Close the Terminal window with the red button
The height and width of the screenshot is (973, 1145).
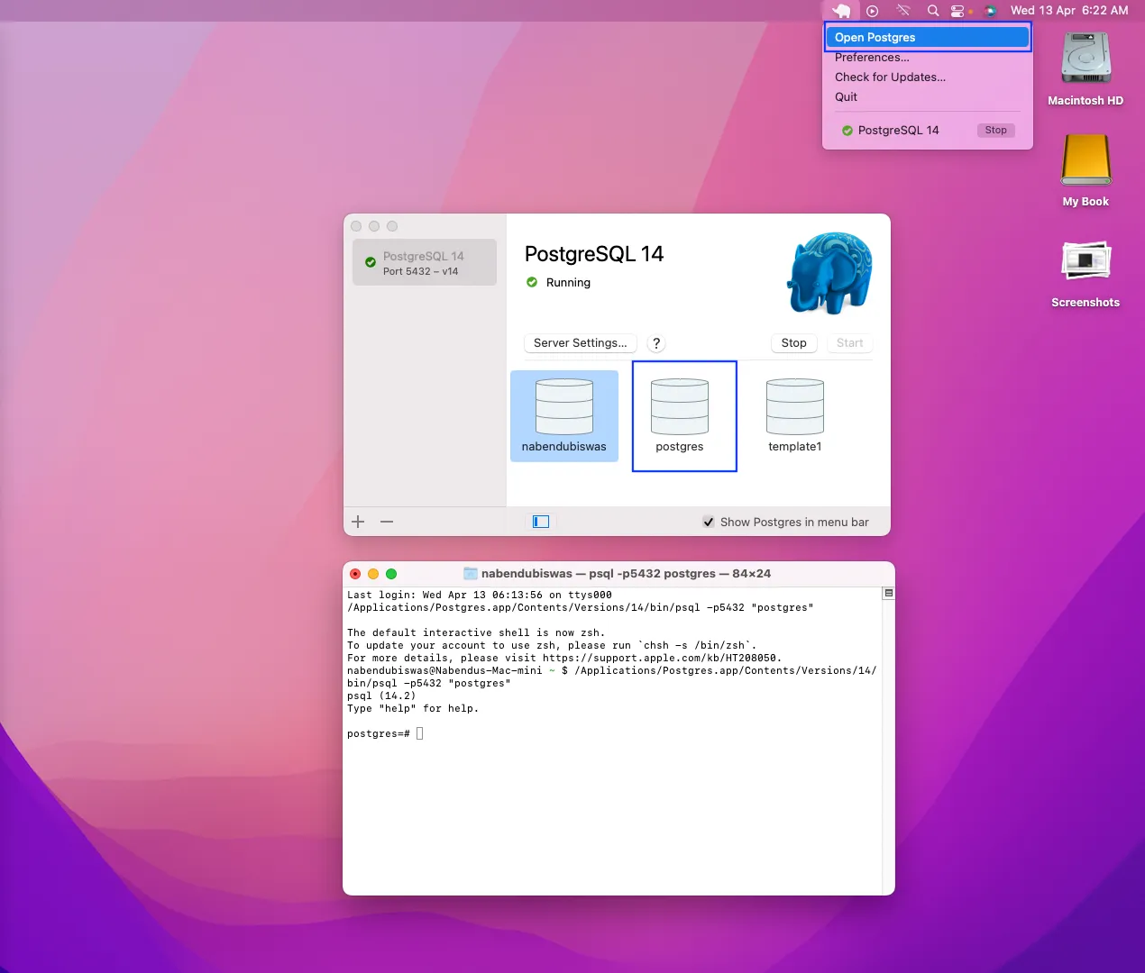pyautogui.click(x=355, y=573)
